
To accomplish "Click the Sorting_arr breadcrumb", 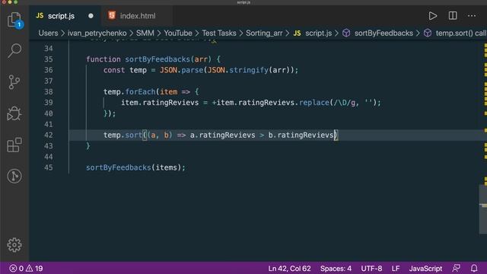I will click(264, 33).
